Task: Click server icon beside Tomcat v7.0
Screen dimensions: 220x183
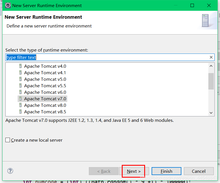Action: click(x=20, y=99)
